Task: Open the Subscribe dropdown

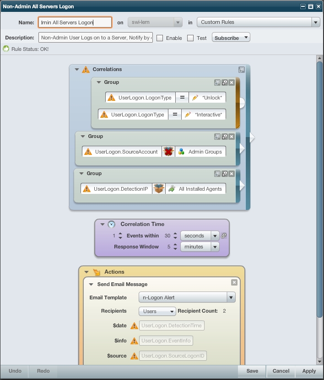Action: click(x=231, y=38)
